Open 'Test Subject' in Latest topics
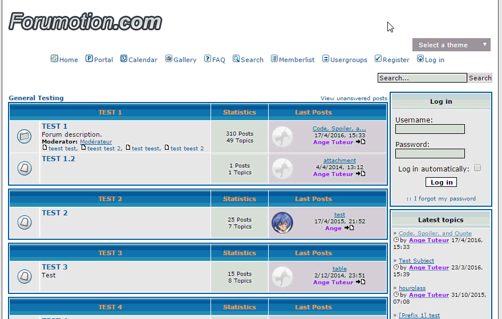The width and height of the screenshot is (502, 319). tap(416, 260)
